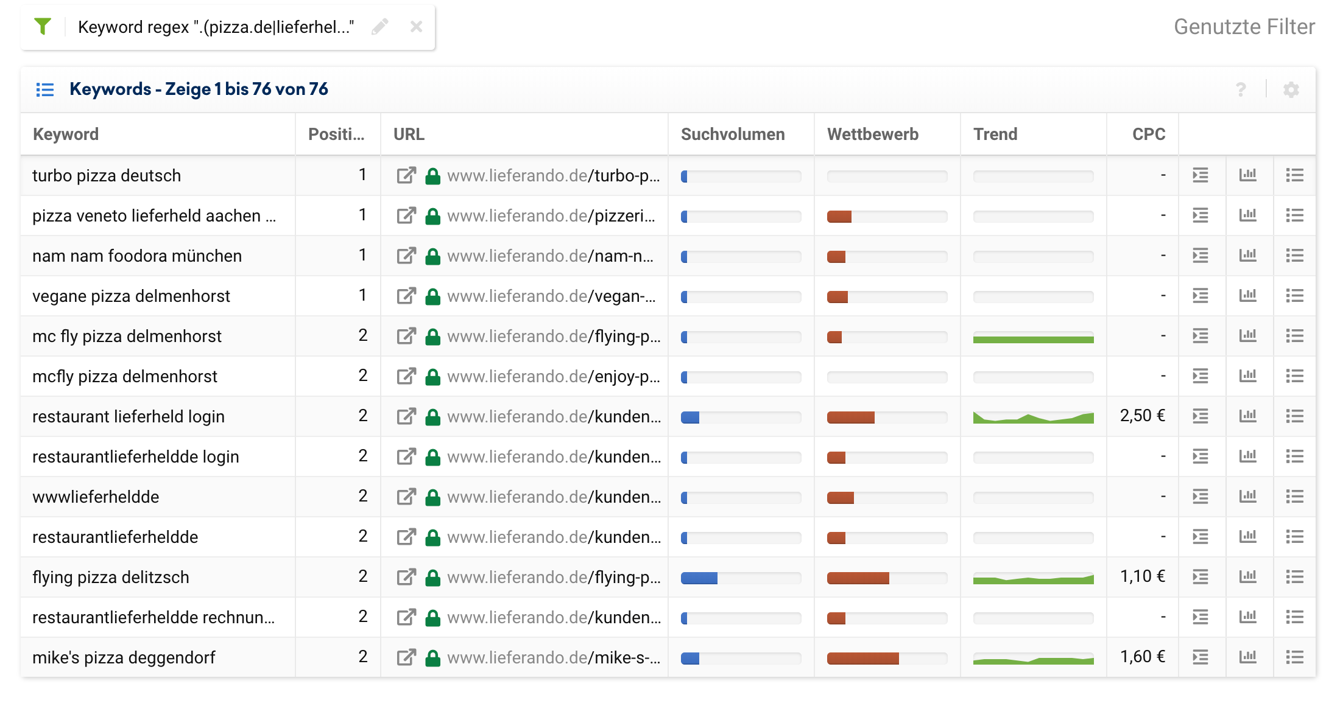Image resolution: width=1340 pixels, height=706 pixels.
Task: Open list icon for restaurantlieferheldde row
Action: (x=1295, y=537)
